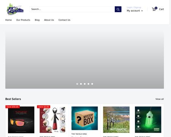This screenshot has height=137, width=171.
Task: Focus the Search input field
Action: (x=72, y=9)
